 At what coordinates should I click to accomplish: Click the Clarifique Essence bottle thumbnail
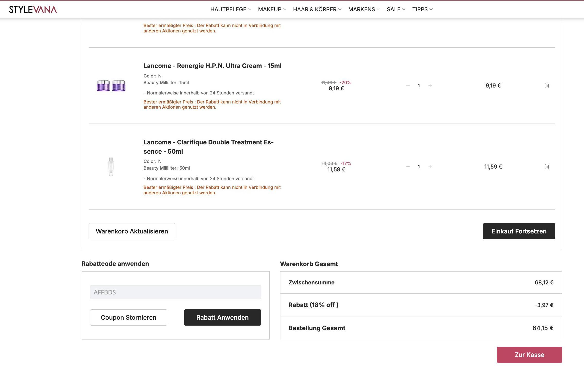tap(111, 167)
